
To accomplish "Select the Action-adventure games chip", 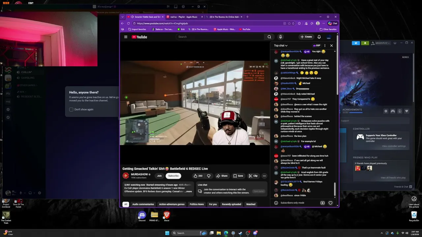I will point(172,204).
